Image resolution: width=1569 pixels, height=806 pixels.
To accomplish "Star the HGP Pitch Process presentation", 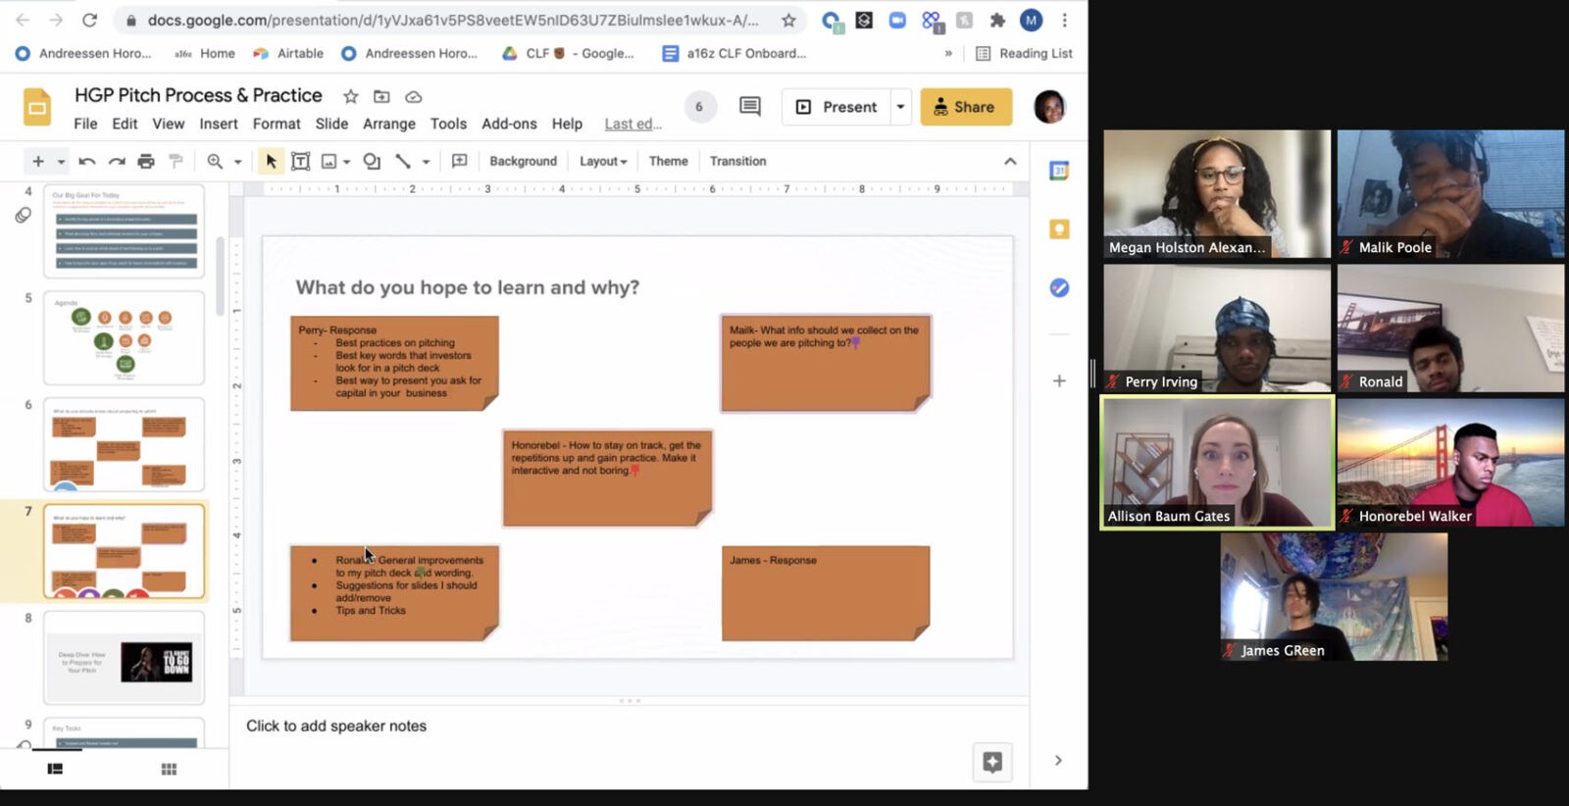I will pyautogui.click(x=350, y=96).
